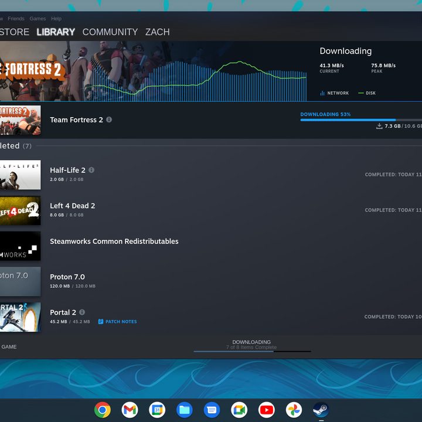Click the Team Fortress 2 thumbnail

[x=20, y=120]
